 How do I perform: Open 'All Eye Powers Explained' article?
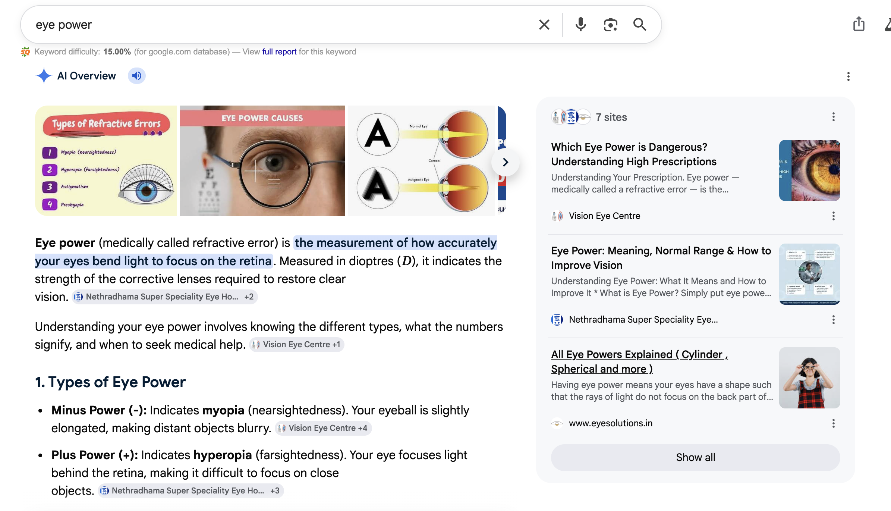click(x=639, y=362)
